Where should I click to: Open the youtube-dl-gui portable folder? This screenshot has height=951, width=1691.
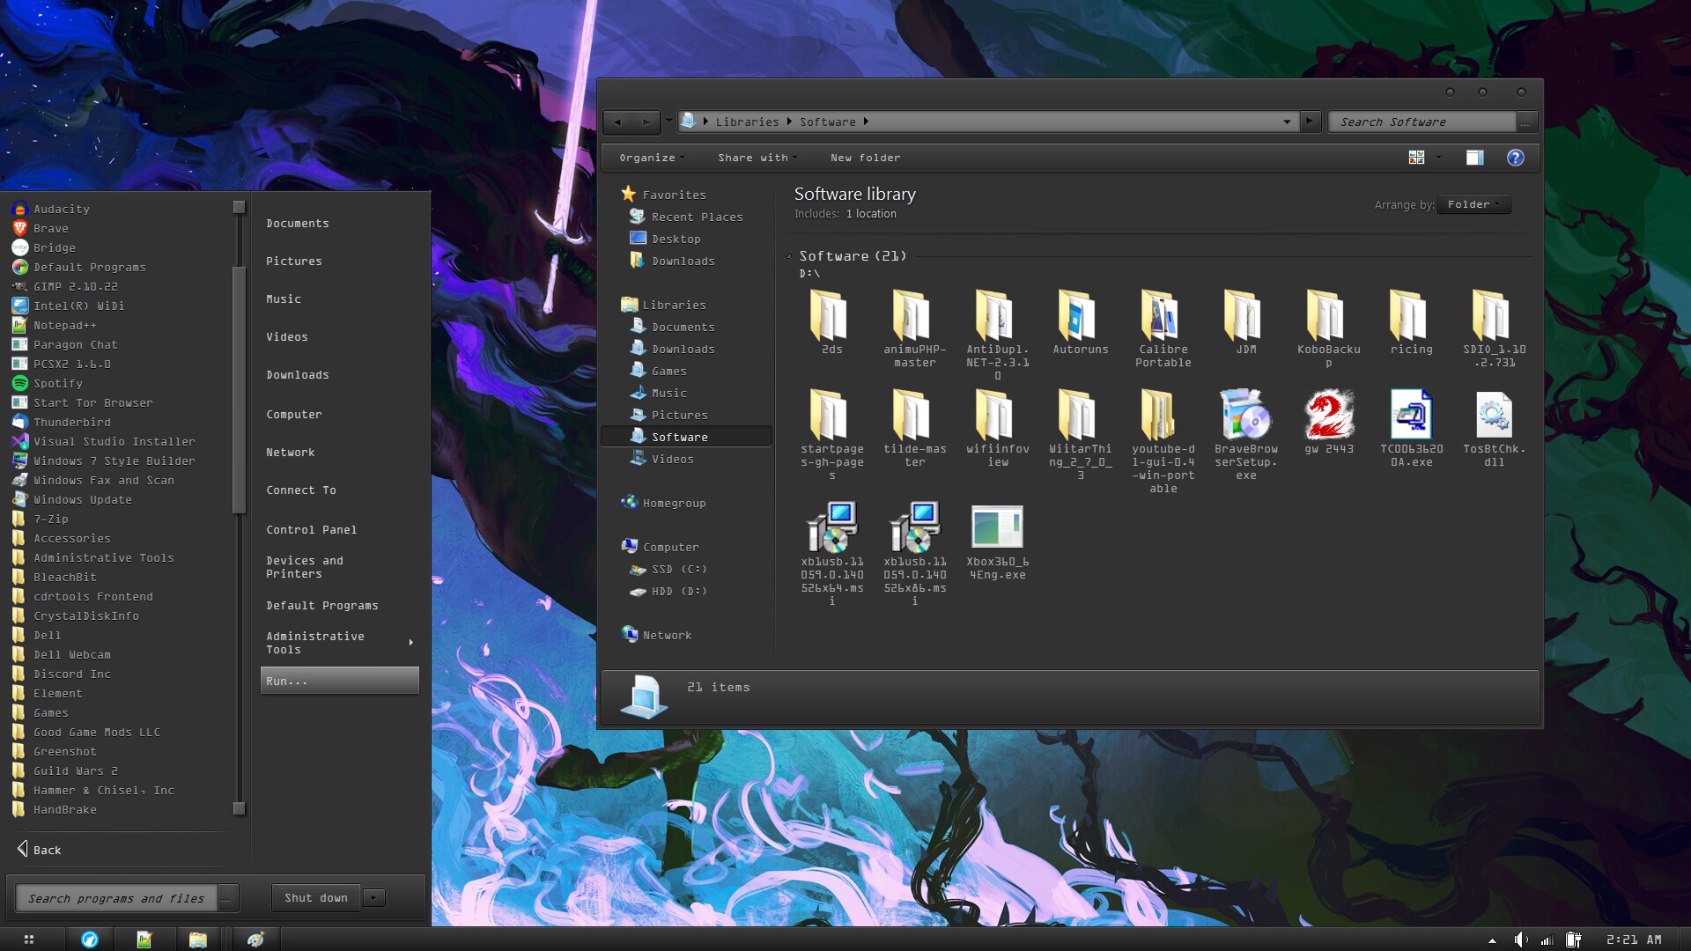1163,440
